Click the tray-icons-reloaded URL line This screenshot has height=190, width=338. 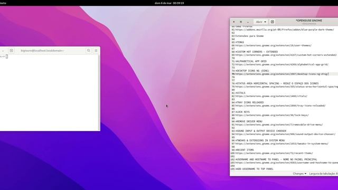click(280, 106)
